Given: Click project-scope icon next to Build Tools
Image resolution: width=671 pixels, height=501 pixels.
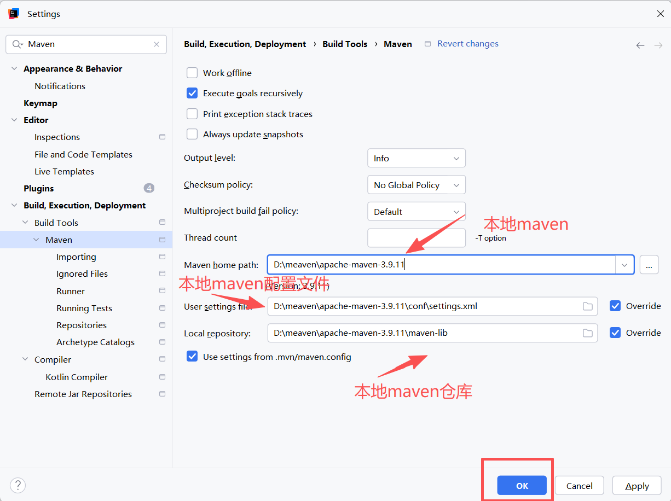Looking at the screenshot, I should click(162, 222).
